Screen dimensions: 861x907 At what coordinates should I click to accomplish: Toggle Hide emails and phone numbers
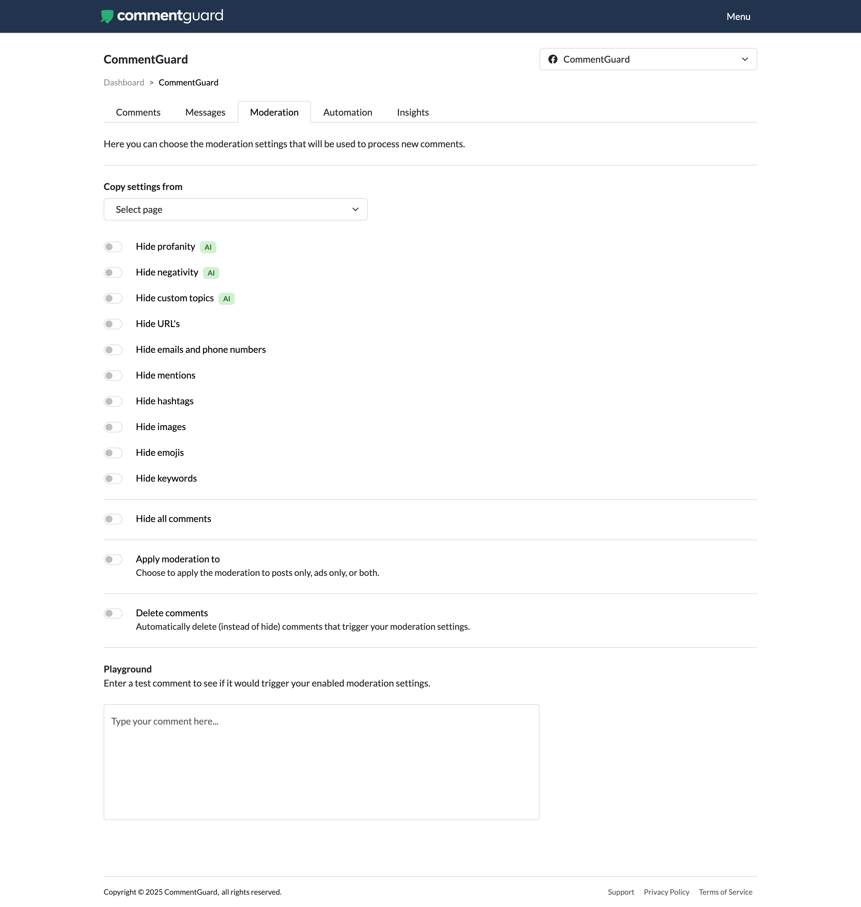point(113,350)
